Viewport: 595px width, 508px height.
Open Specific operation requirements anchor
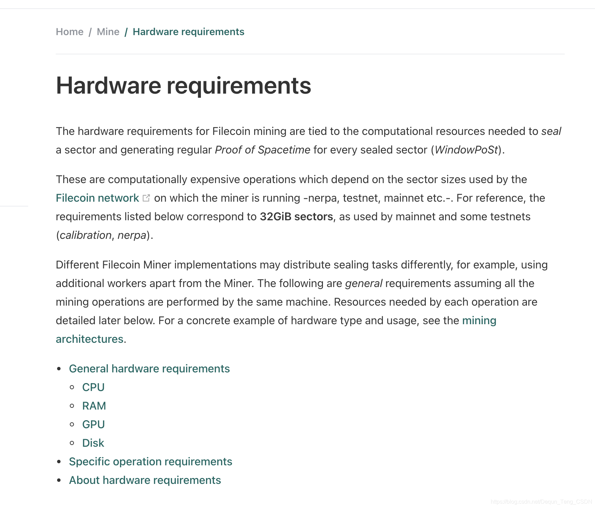point(151,462)
